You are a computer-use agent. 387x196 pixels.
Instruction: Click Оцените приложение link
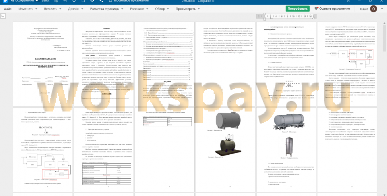point(334,8)
